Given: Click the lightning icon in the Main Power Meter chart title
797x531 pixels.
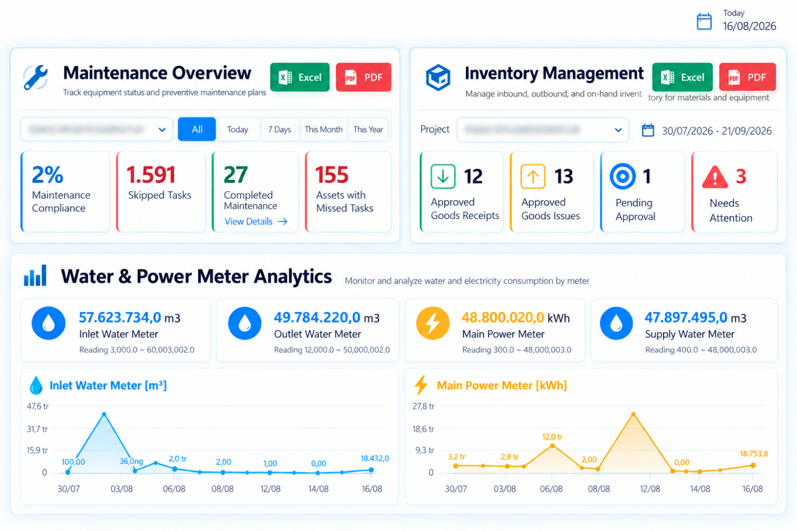Looking at the screenshot, I should pos(421,385).
